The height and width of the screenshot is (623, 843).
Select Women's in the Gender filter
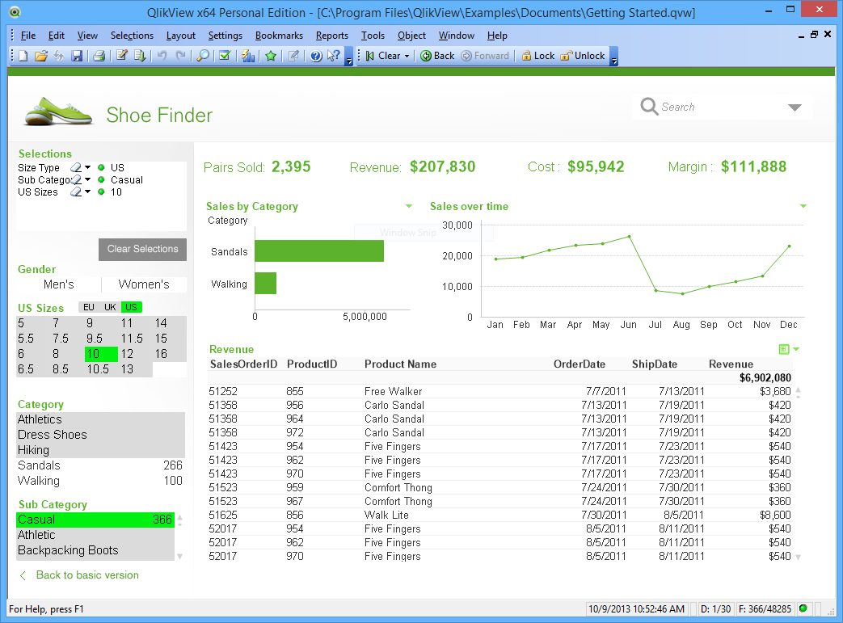tap(144, 284)
